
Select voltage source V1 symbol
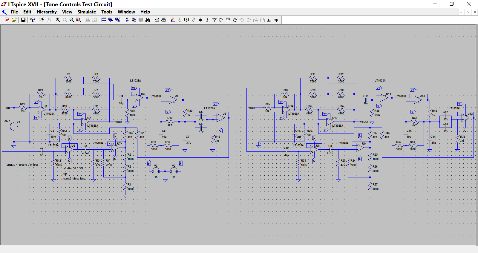[x=14, y=126]
